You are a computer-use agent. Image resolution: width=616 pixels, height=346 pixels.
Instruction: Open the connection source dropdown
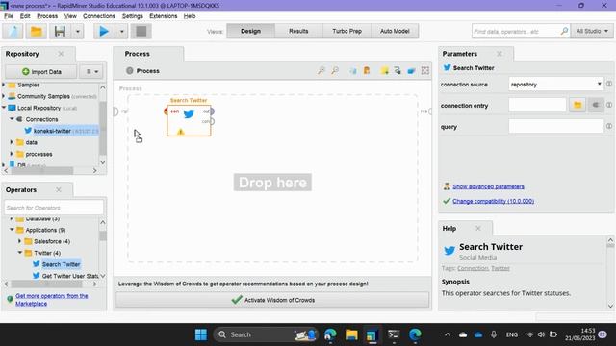click(555, 84)
